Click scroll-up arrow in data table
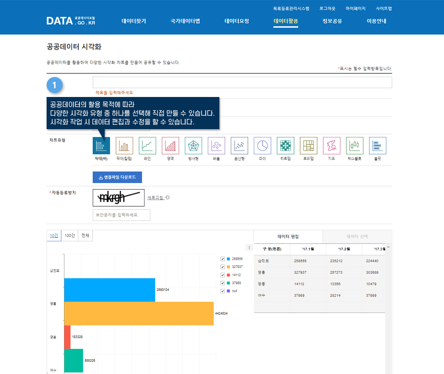444x374 pixels. (x=388, y=247)
